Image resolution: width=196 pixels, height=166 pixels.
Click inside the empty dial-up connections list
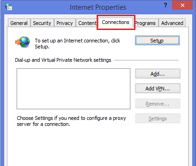pos(73,89)
